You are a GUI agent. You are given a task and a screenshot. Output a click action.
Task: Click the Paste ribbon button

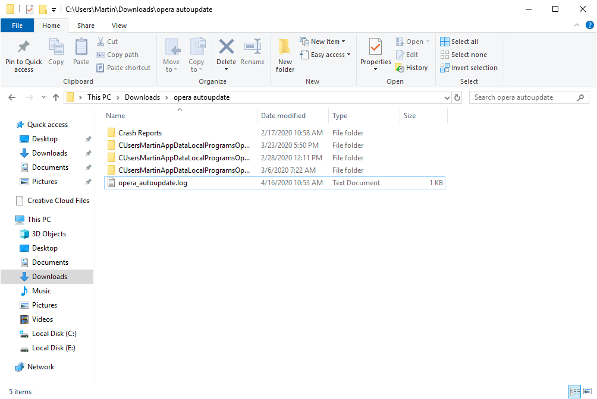tap(81, 52)
